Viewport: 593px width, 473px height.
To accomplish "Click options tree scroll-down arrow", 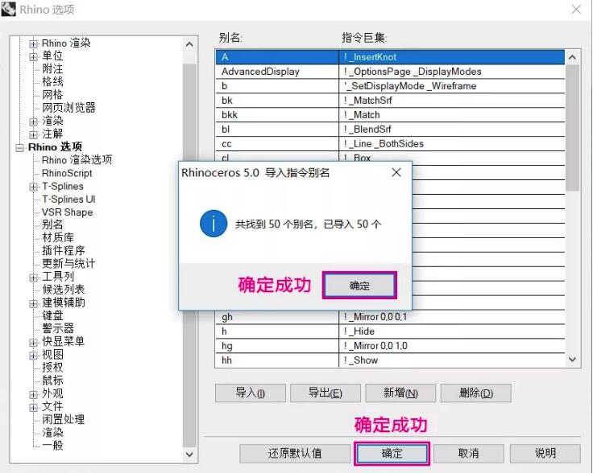I will 189,454.
